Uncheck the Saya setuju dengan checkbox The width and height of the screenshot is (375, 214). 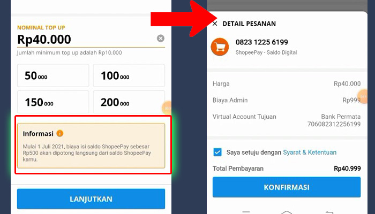(x=217, y=152)
